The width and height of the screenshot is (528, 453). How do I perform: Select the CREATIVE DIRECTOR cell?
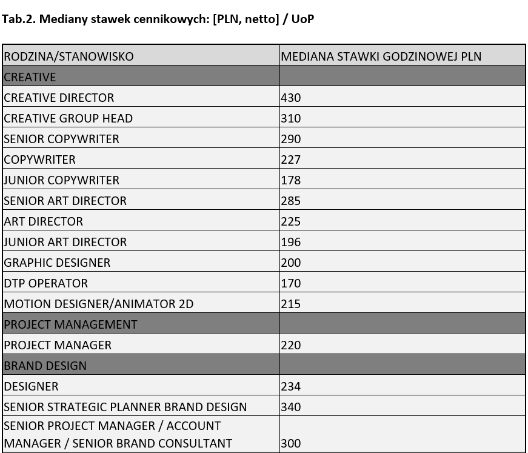pos(59,98)
